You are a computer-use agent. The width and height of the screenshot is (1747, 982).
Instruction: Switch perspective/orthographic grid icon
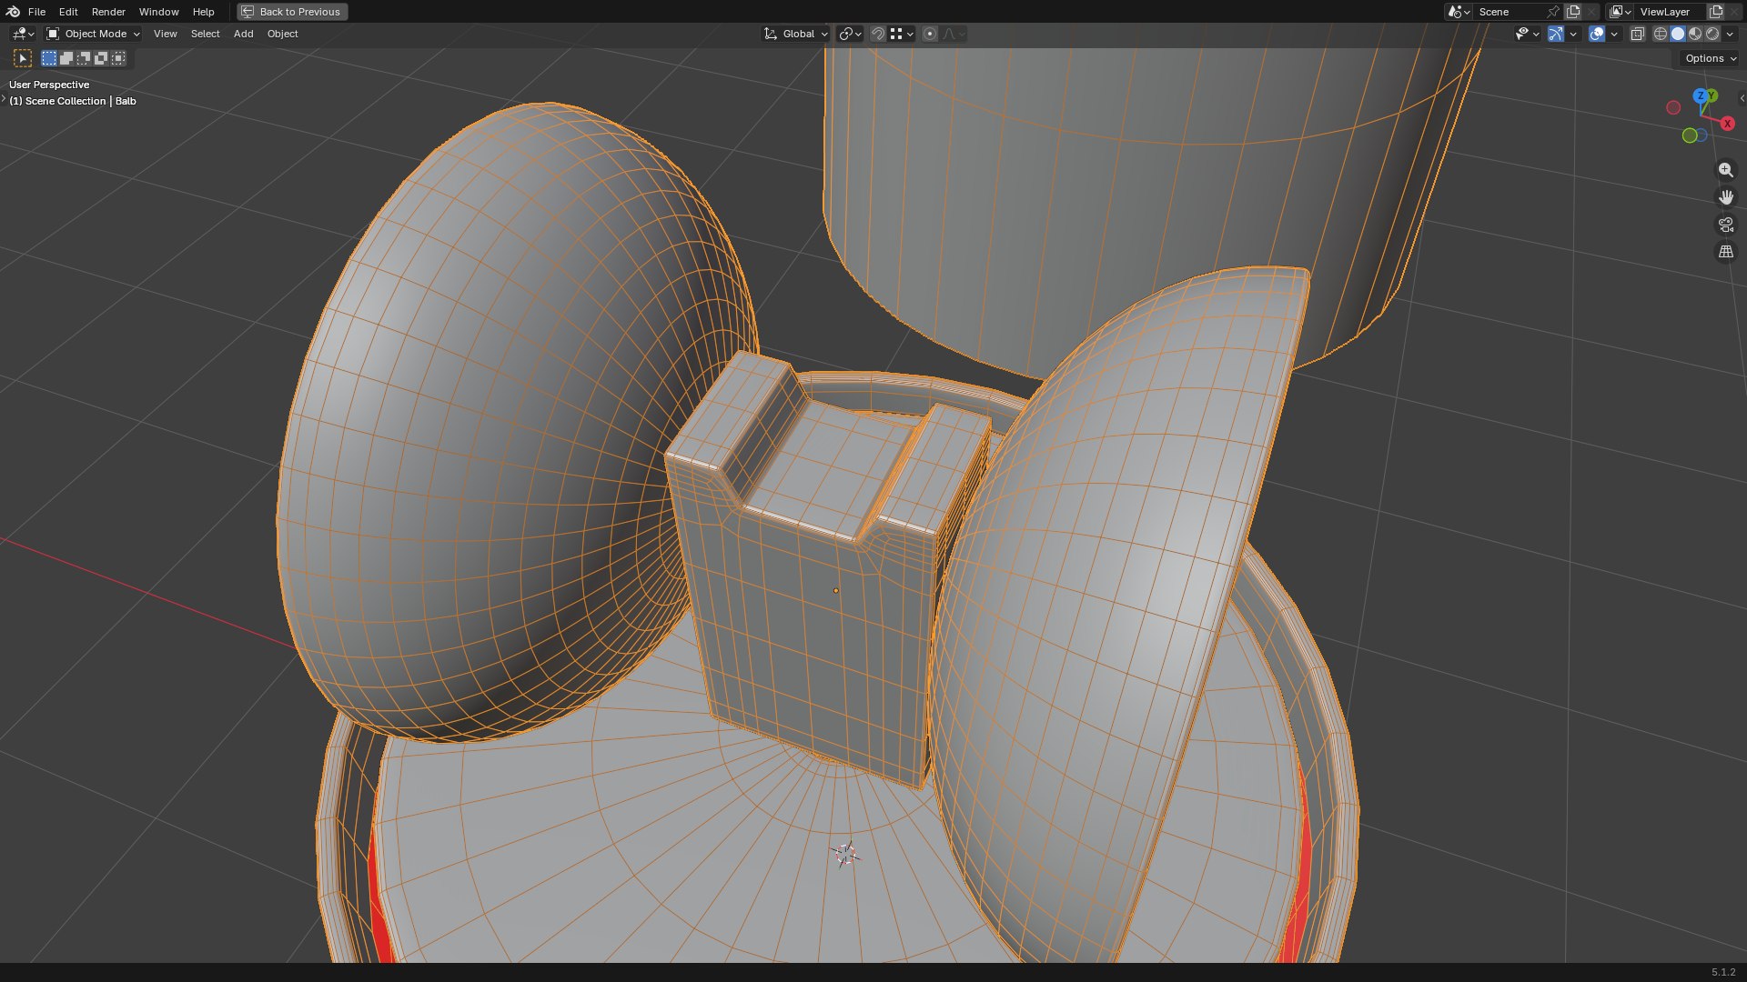[1725, 252]
